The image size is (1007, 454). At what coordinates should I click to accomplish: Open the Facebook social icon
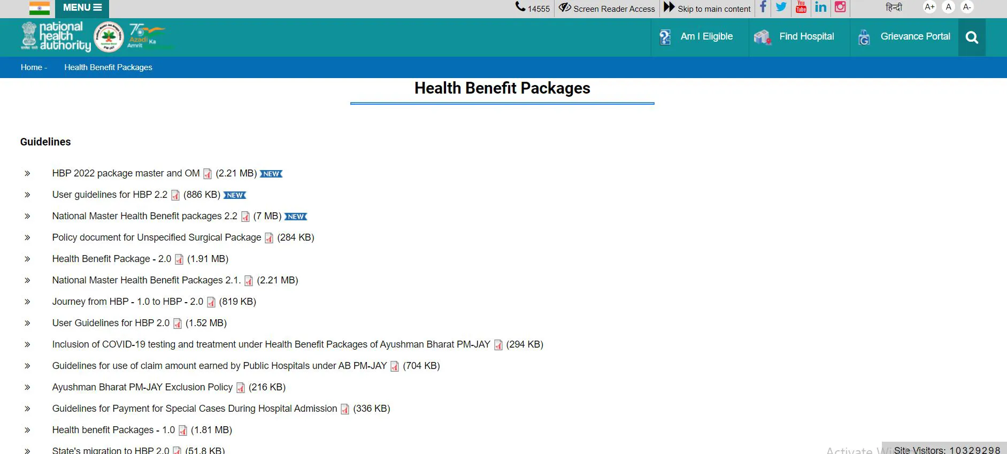tap(763, 7)
